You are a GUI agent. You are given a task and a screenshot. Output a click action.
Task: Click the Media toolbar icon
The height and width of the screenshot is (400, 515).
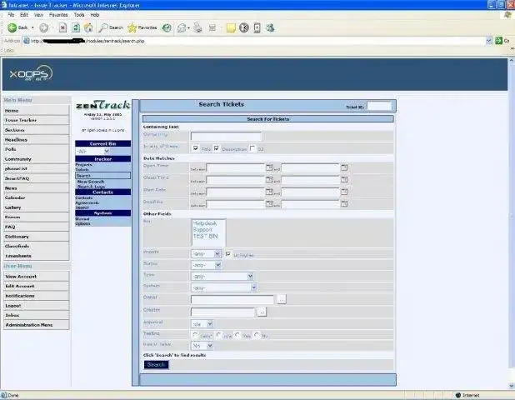point(167,27)
